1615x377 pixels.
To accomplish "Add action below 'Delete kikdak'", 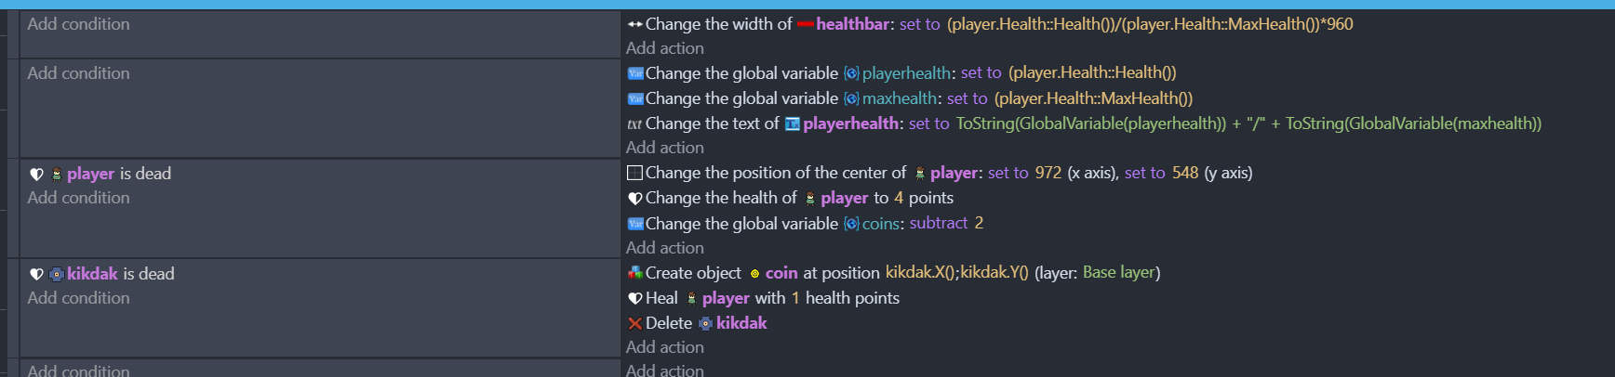I will (x=665, y=347).
